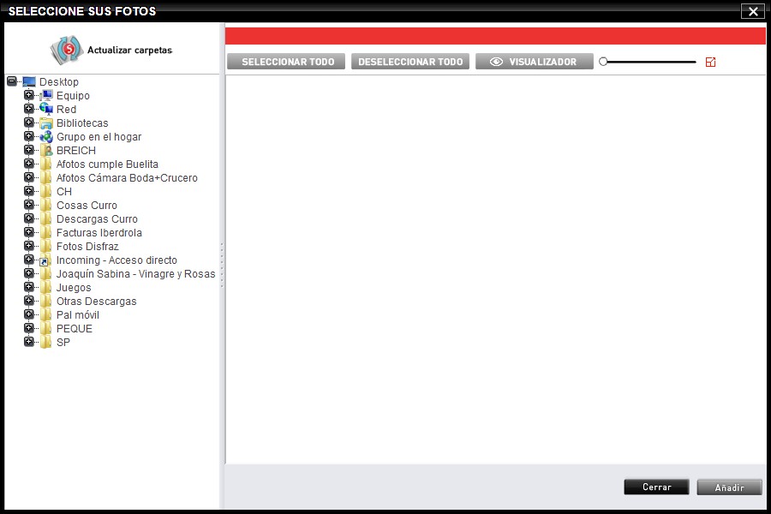The width and height of the screenshot is (771, 514).
Task: Select Afotos Cámara Boda+Crucero label
Action: [x=127, y=178]
